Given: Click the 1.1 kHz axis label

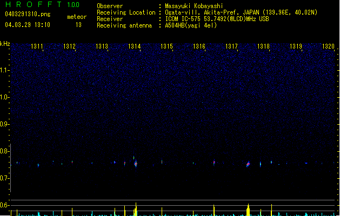Looking at the screenshot, I should pos(5,70).
